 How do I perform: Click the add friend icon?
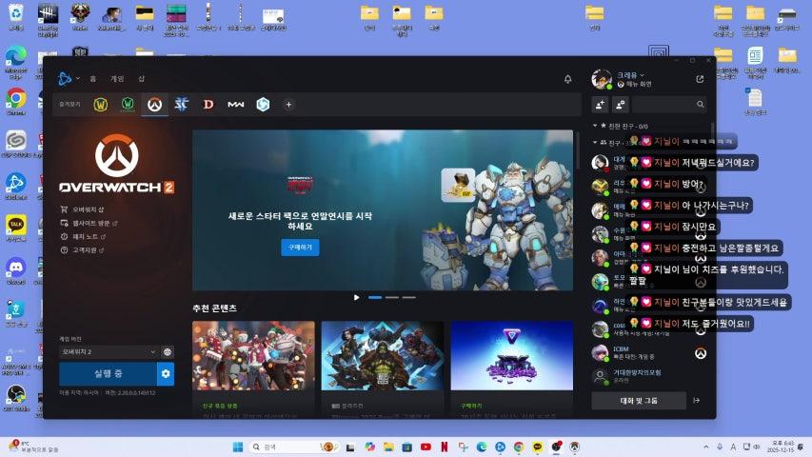click(600, 105)
